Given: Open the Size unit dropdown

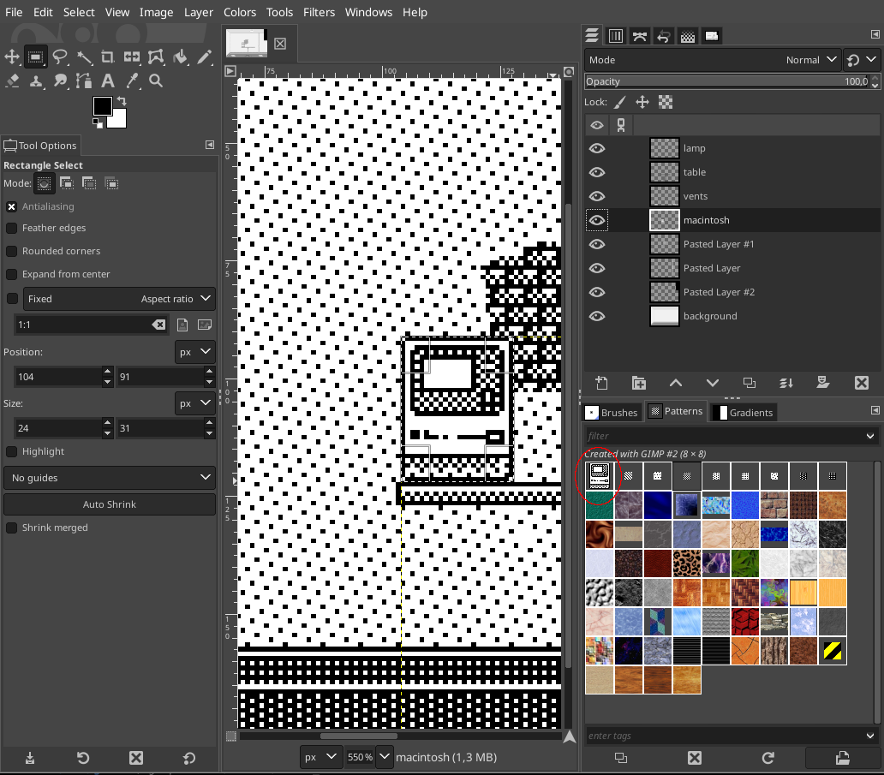Looking at the screenshot, I should [x=194, y=403].
